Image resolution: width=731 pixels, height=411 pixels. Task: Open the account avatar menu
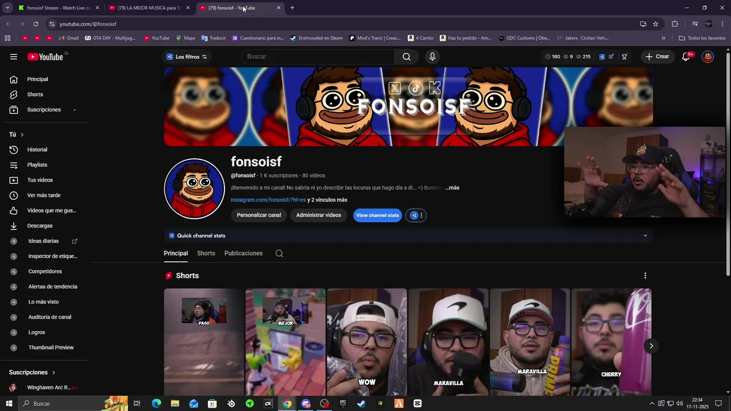[x=708, y=57]
